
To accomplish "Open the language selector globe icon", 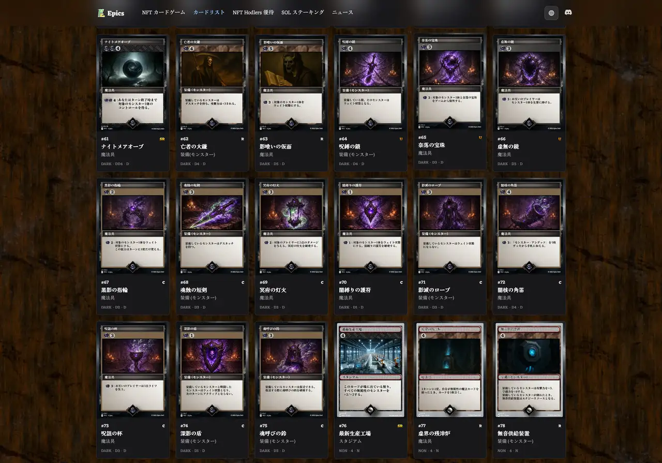I will click(551, 12).
